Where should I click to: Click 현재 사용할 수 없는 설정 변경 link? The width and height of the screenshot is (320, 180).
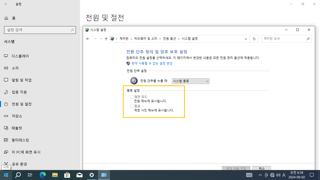coord(152,63)
